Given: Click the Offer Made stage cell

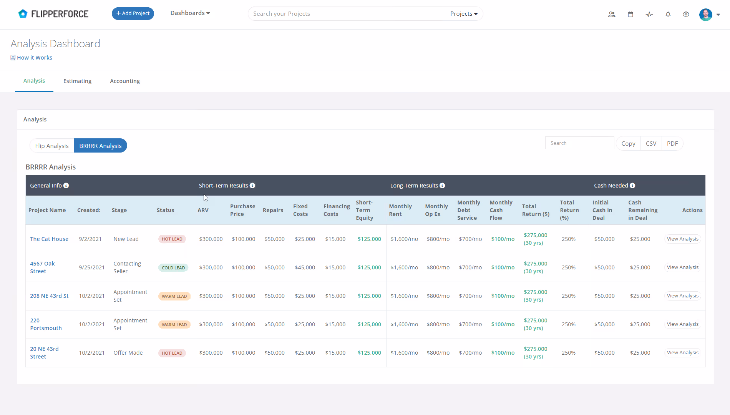Looking at the screenshot, I should point(128,353).
